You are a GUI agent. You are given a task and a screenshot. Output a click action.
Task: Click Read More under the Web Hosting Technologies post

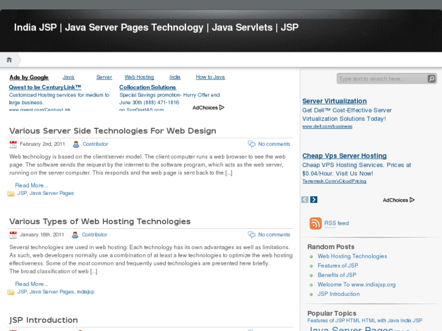[32, 284]
